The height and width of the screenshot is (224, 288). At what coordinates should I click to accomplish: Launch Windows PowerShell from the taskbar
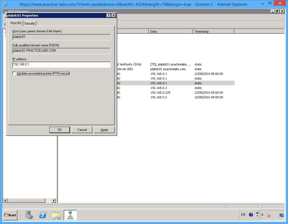43,215
